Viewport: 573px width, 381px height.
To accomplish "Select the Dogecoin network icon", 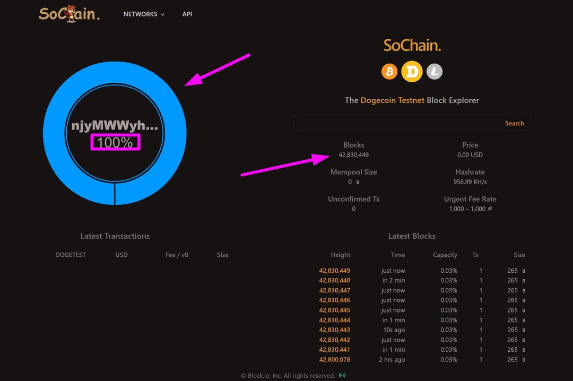I will click(412, 72).
